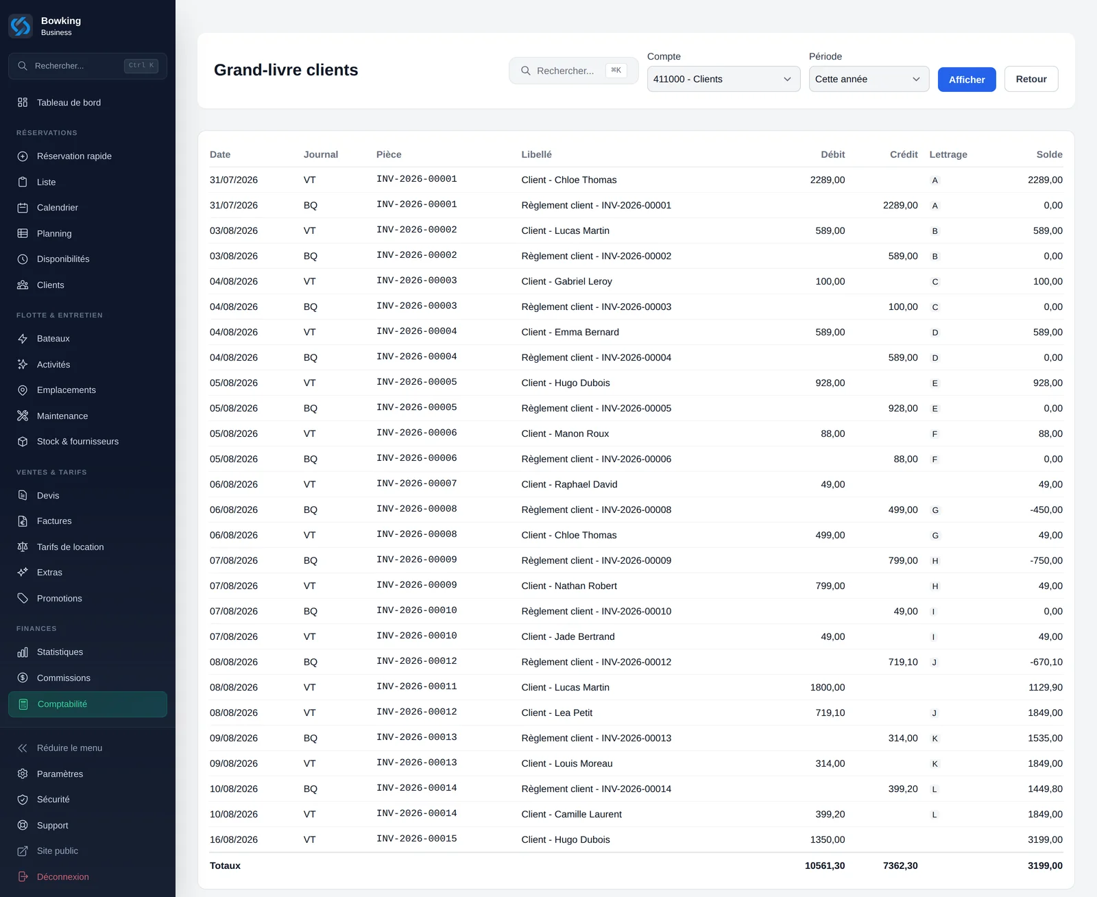Expand the Période dropdown Cette année
The width and height of the screenshot is (1097, 897).
point(869,79)
